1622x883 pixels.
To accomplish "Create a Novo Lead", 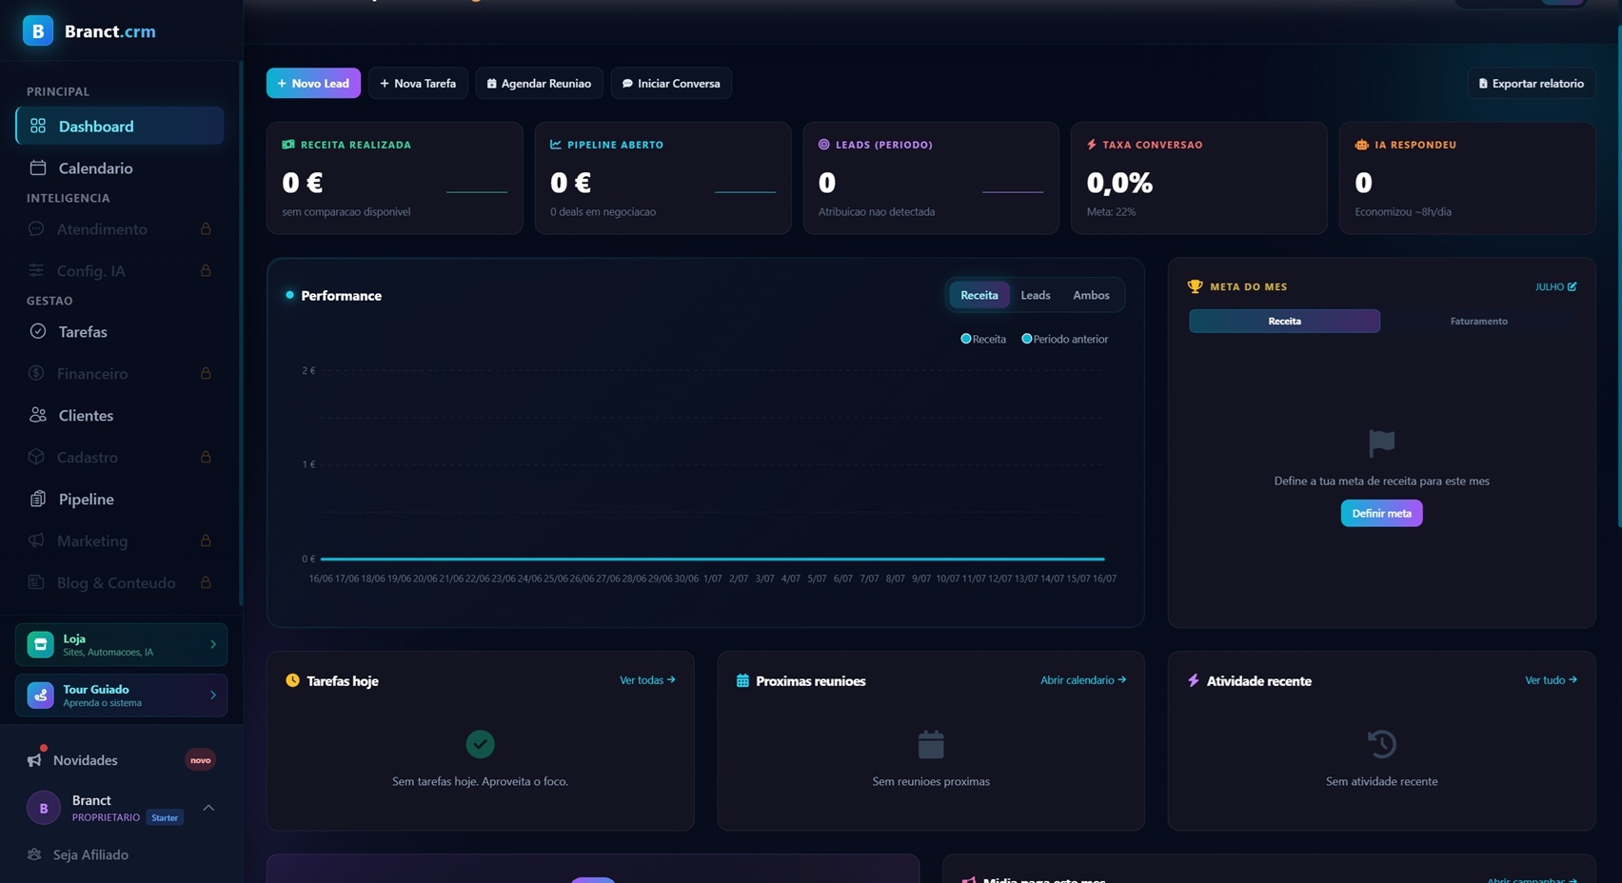I will (313, 83).
